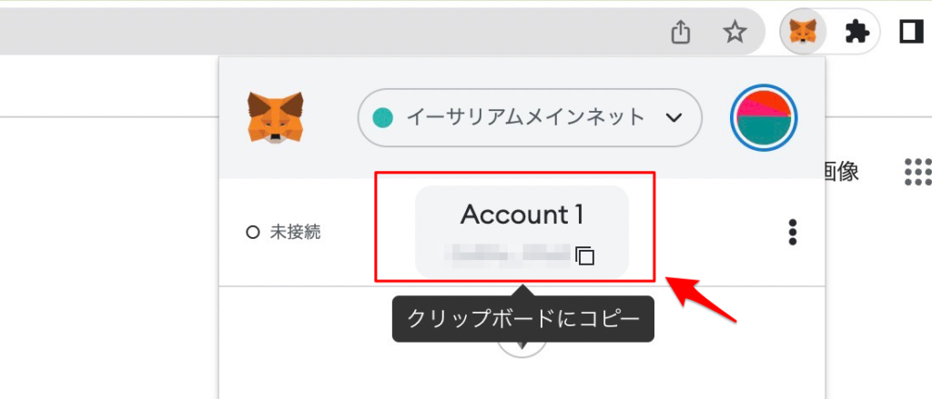Expand the イーサリアムメインネット network selector
This screenshot has width=932, height=399.
530,117
